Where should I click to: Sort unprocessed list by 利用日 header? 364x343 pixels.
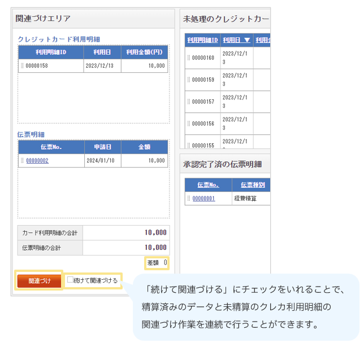pyautogui.click(x=237, y=40)
